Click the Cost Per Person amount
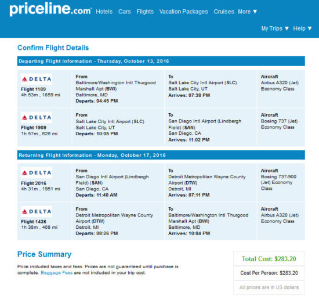This screenshot has height=299, width=319. tap(269, 273)
